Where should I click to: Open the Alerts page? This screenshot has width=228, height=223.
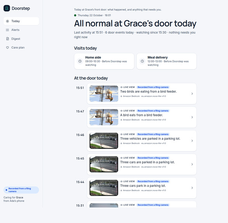pyautogui.click(x=21, y=30)
